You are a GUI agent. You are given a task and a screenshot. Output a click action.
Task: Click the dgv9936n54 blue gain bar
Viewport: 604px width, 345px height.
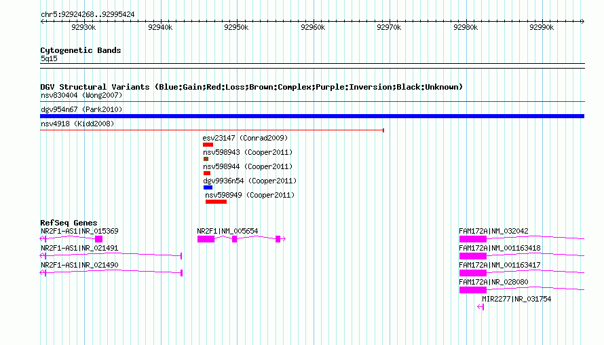tap(208, 187)
